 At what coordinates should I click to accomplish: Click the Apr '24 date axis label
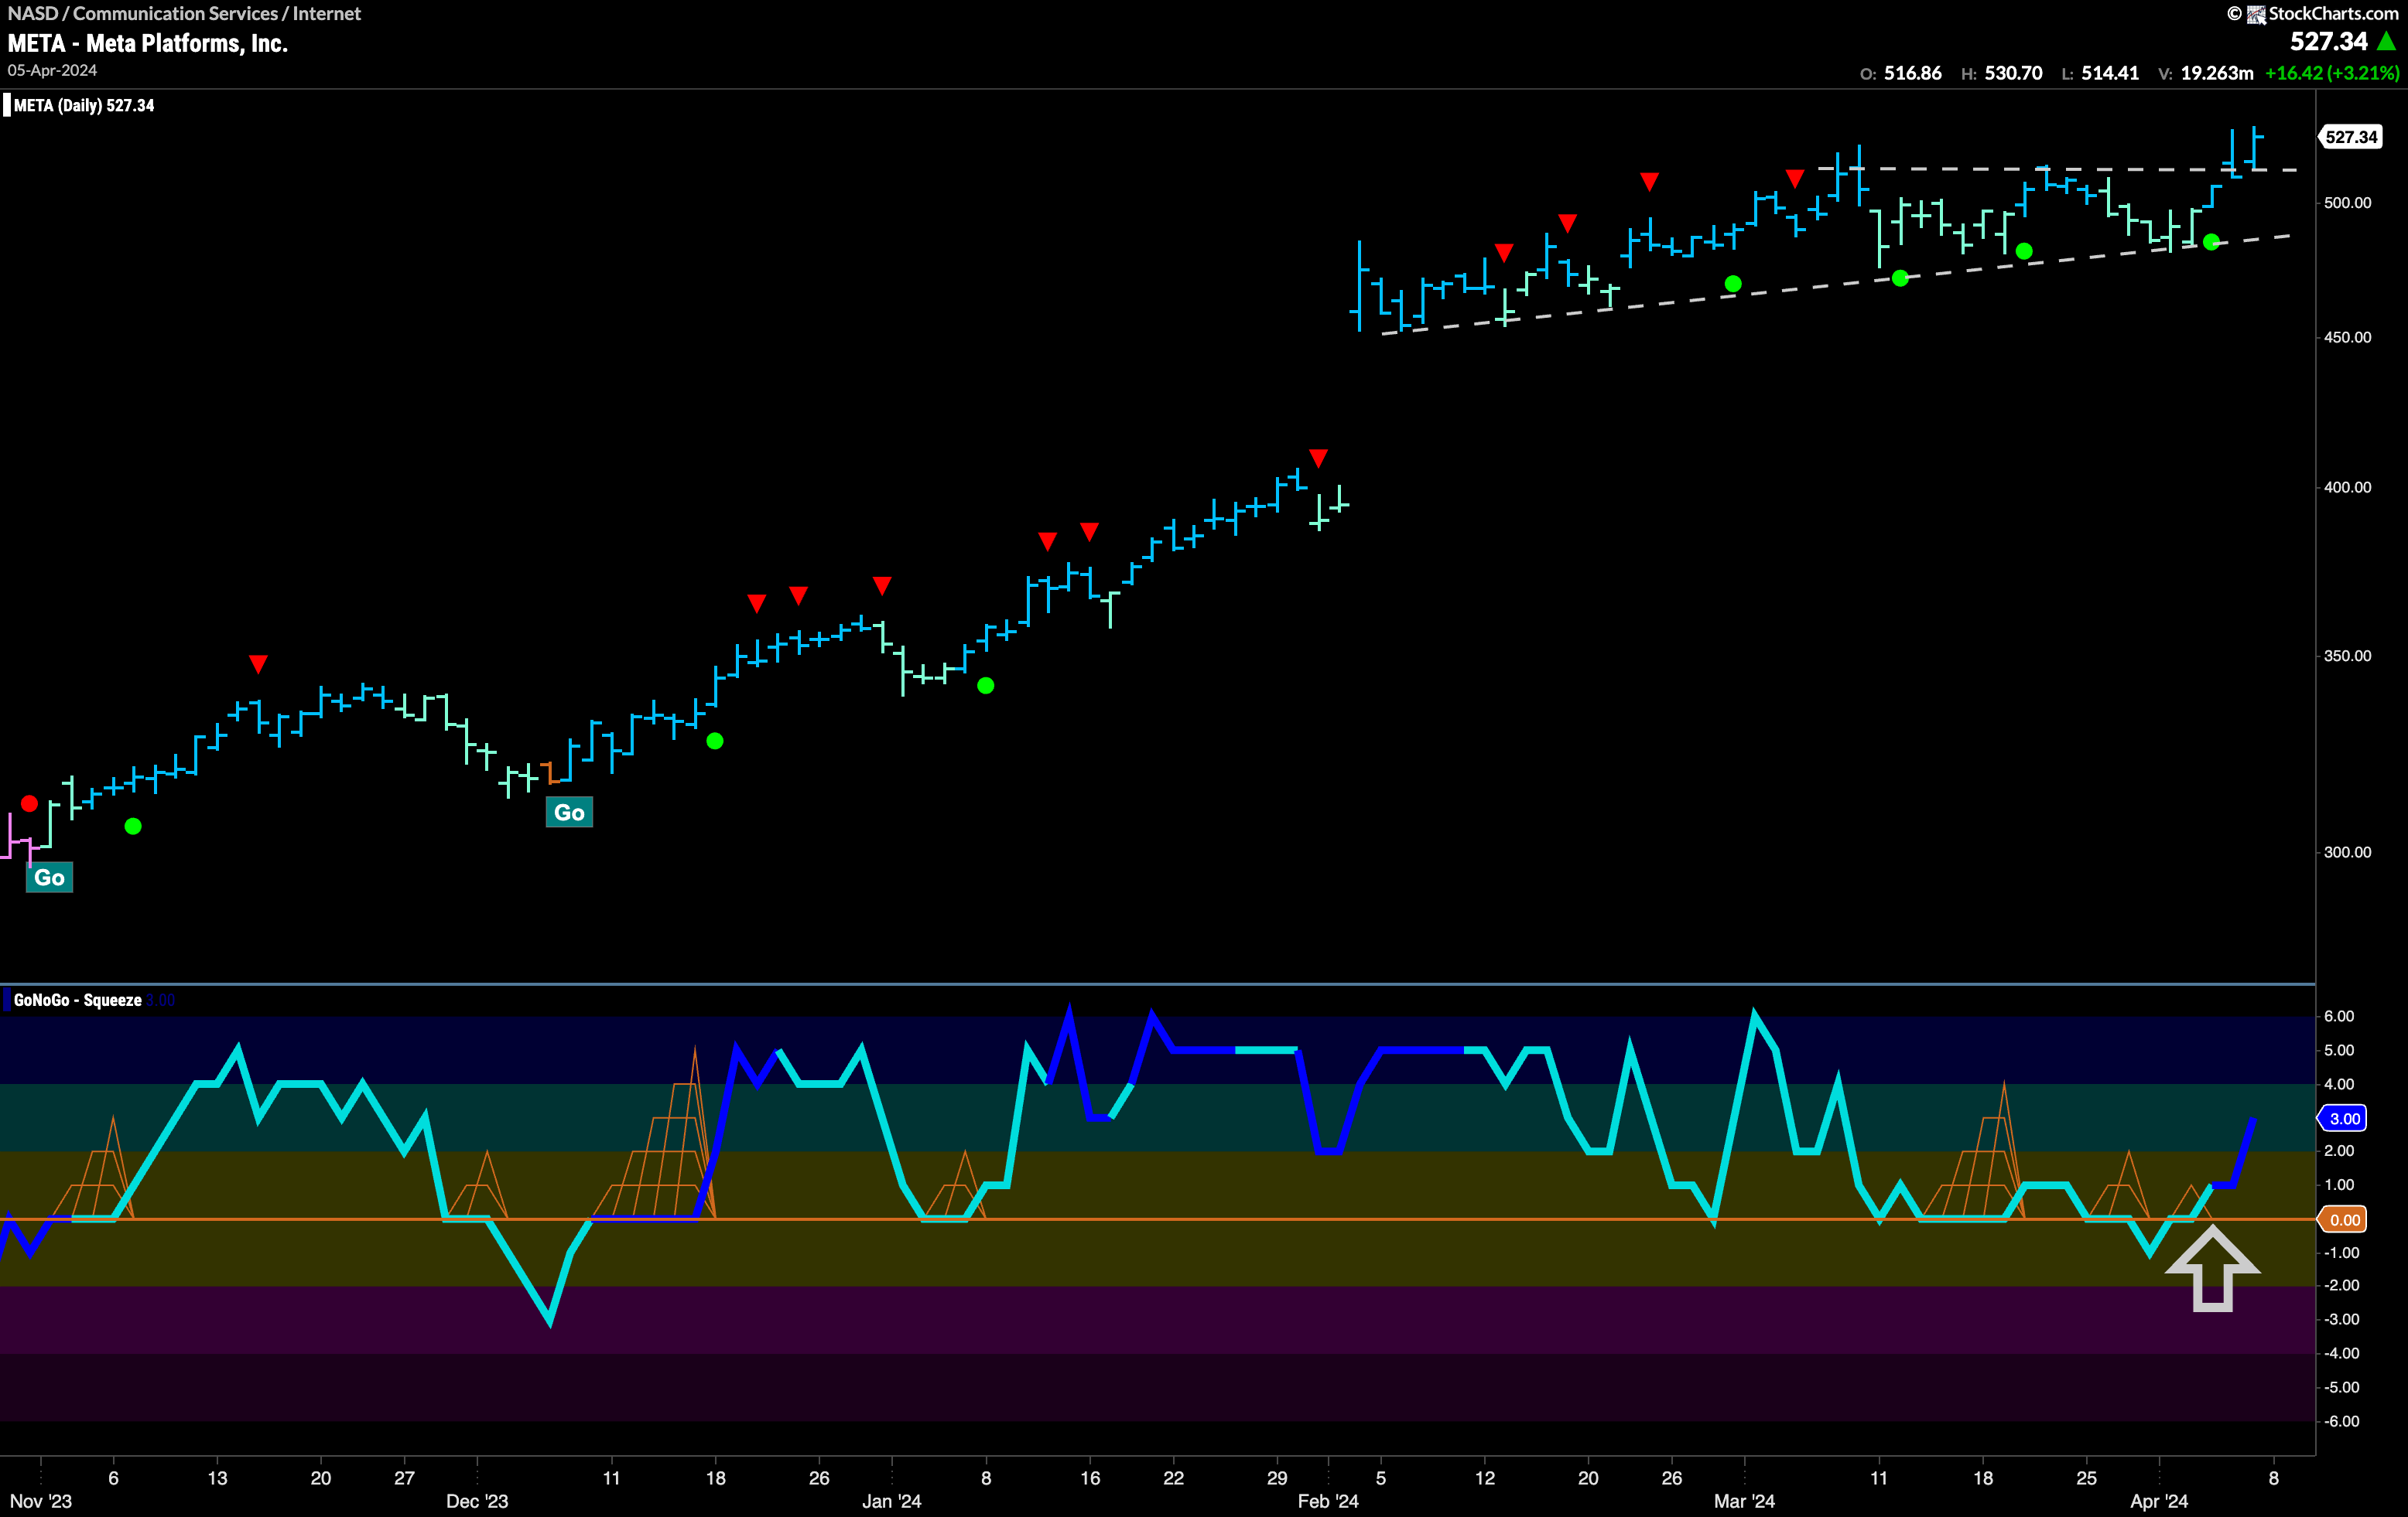coord(2159,1502)
